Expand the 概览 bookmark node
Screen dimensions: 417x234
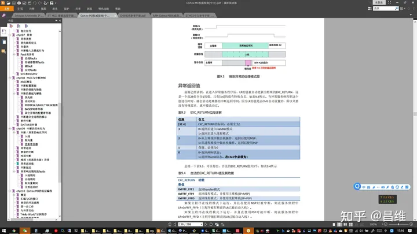point(14,195)
